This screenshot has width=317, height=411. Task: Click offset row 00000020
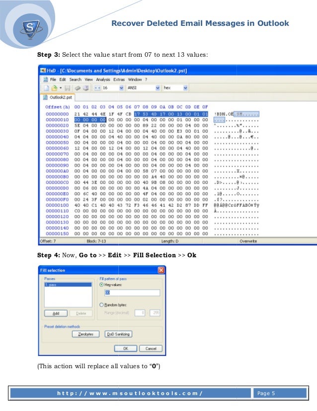pos(57,125)
